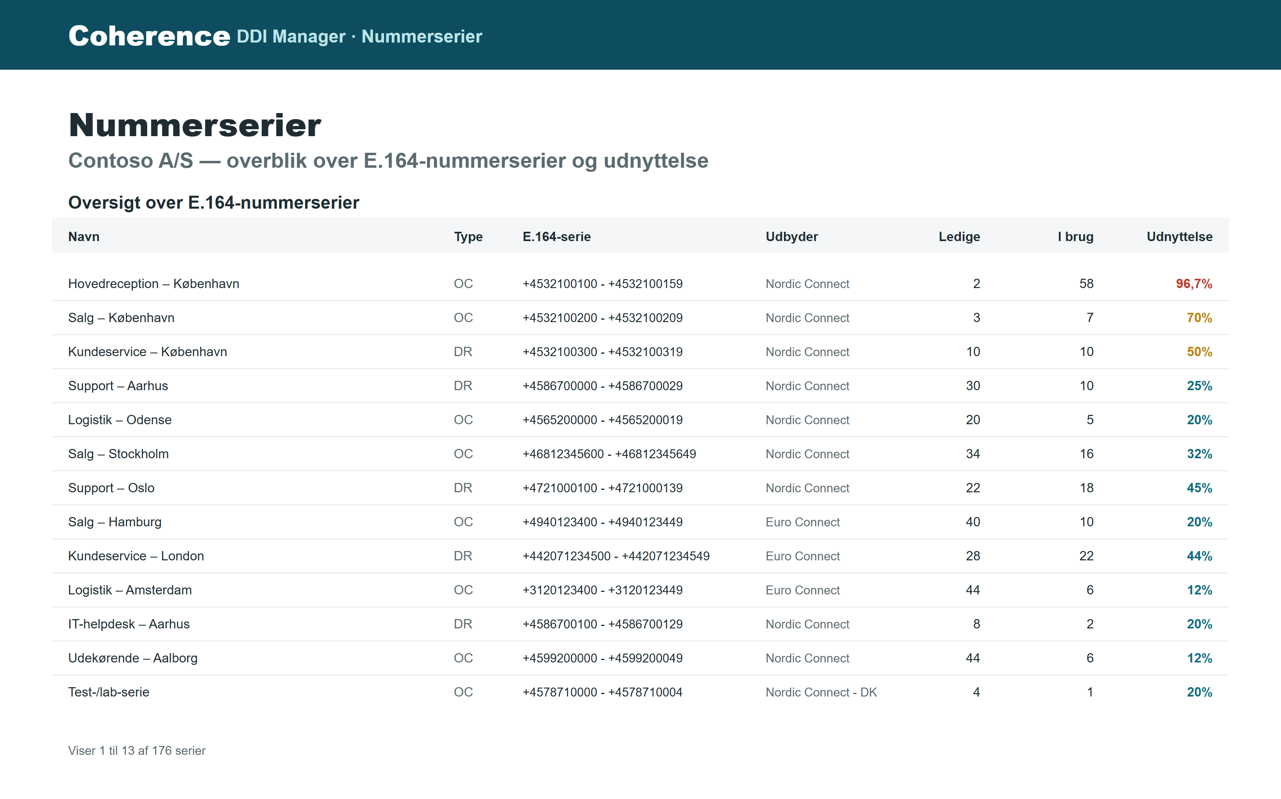Click range '+3120123400 - +3120123449'

coord(602,590)
